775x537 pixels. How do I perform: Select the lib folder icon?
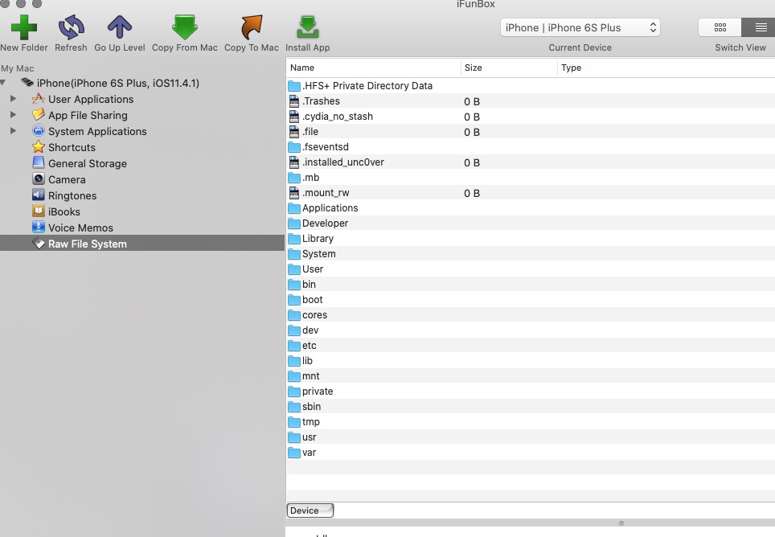(x=294, y=362)
